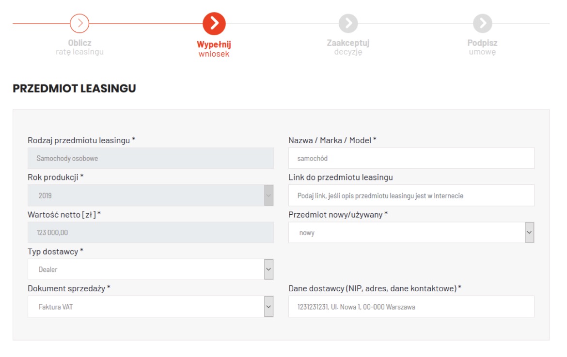Click the Wartość netto field
Image resolution: width=567 pixels, height=357 pixels.
150,233
